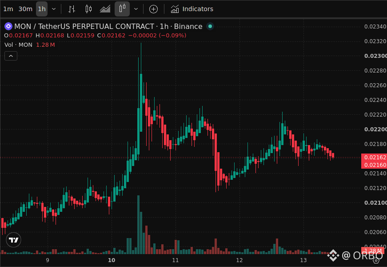Click the MON symbol logo icon
Screen dimensions: 387x267
click(x=8, y=26)
